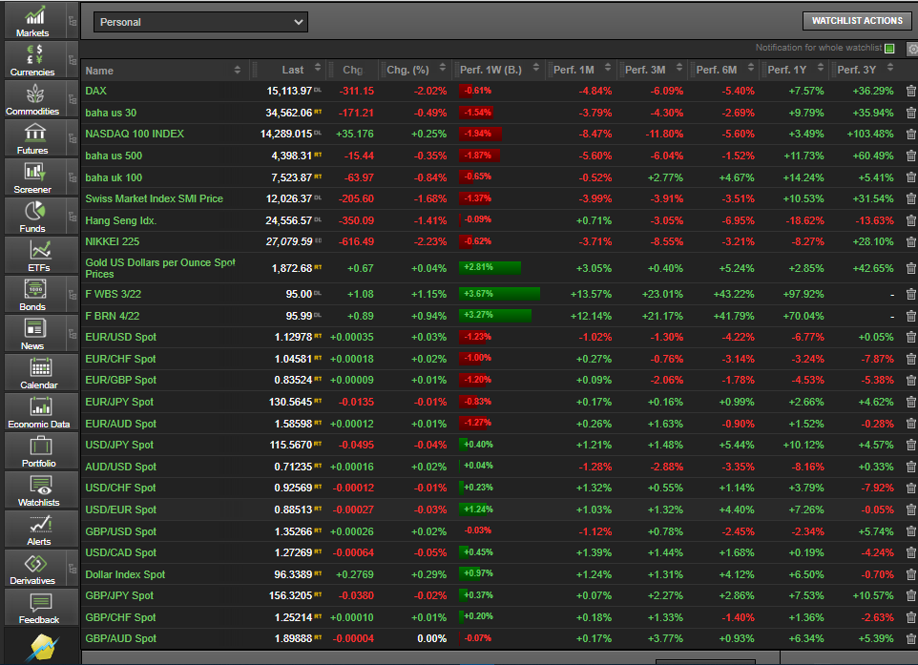
Task: Delete the DAX row with its trash icon
Action: pyautogui.click(x=910, y=92)
